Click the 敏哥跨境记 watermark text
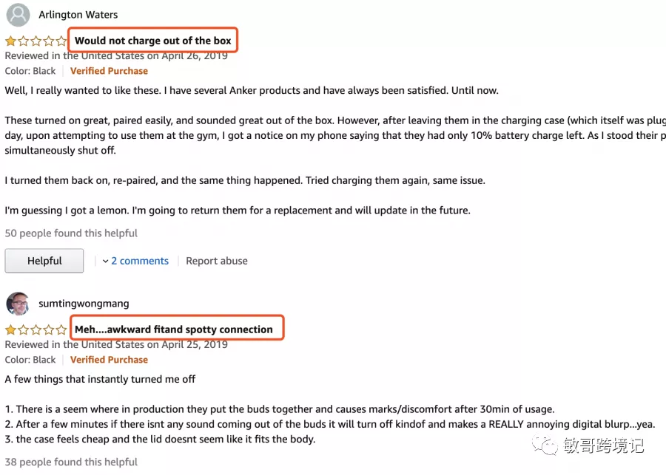Viewport: 666px width, 475px height. pos(604,445)
